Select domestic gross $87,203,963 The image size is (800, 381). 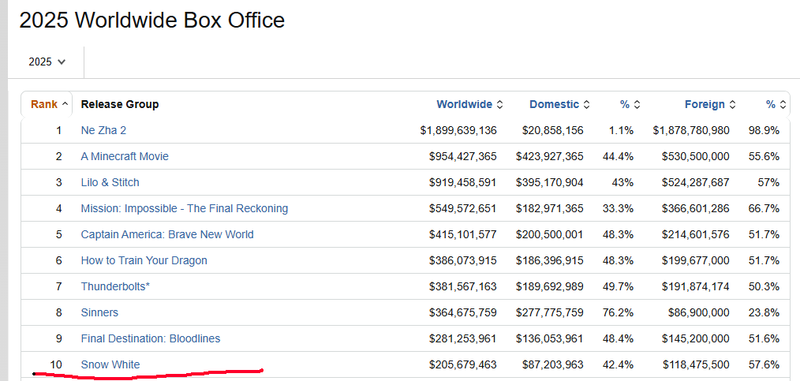pos(552,364)
